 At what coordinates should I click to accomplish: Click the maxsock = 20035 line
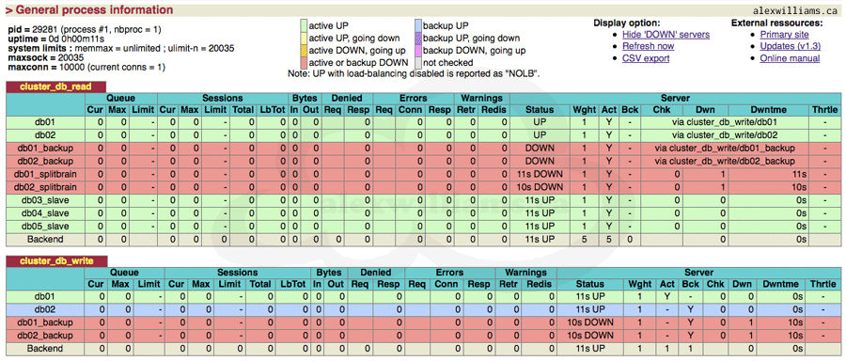click(46, 57)
